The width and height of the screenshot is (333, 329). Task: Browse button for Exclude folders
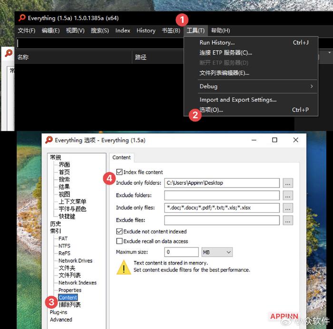[x=288, y=195]
